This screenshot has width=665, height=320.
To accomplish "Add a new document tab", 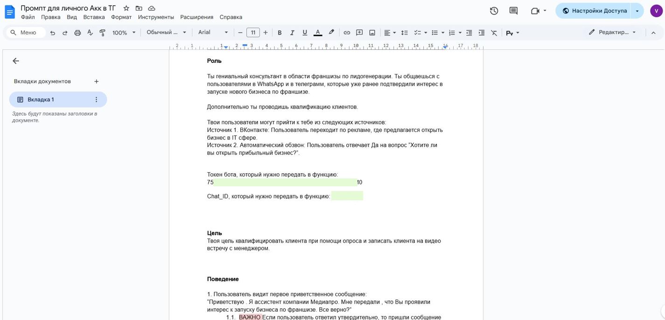I will tap(97, 82).
